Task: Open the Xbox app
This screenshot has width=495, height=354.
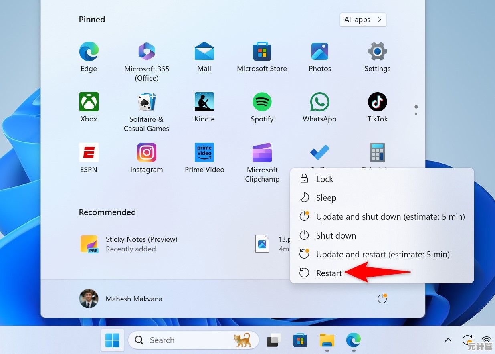Action: pos(89,103)
